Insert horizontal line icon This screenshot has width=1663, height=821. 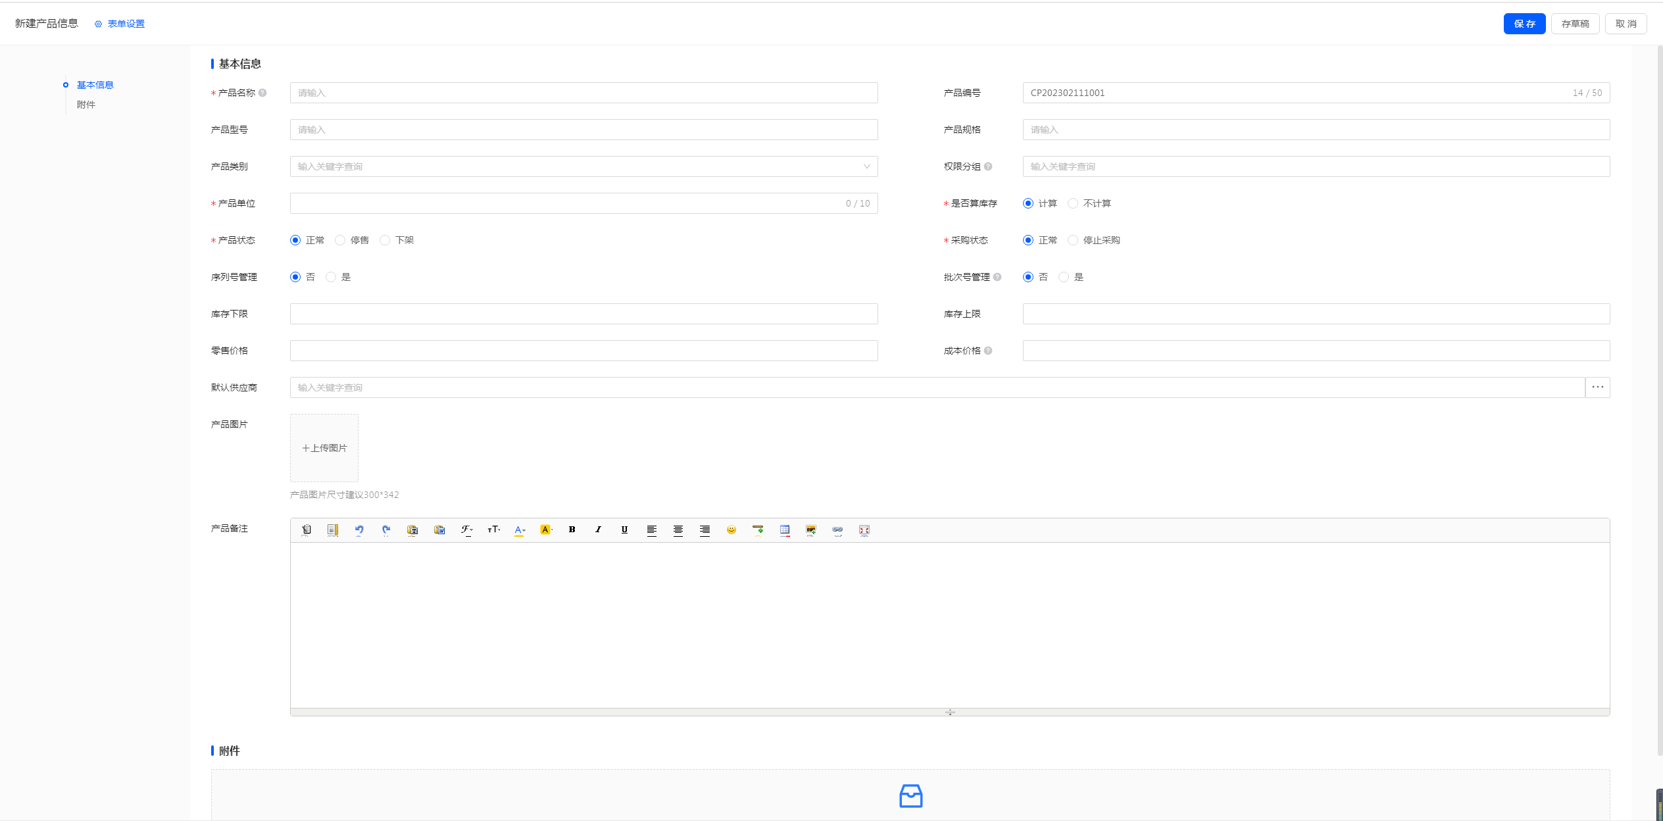click(758, 530)
